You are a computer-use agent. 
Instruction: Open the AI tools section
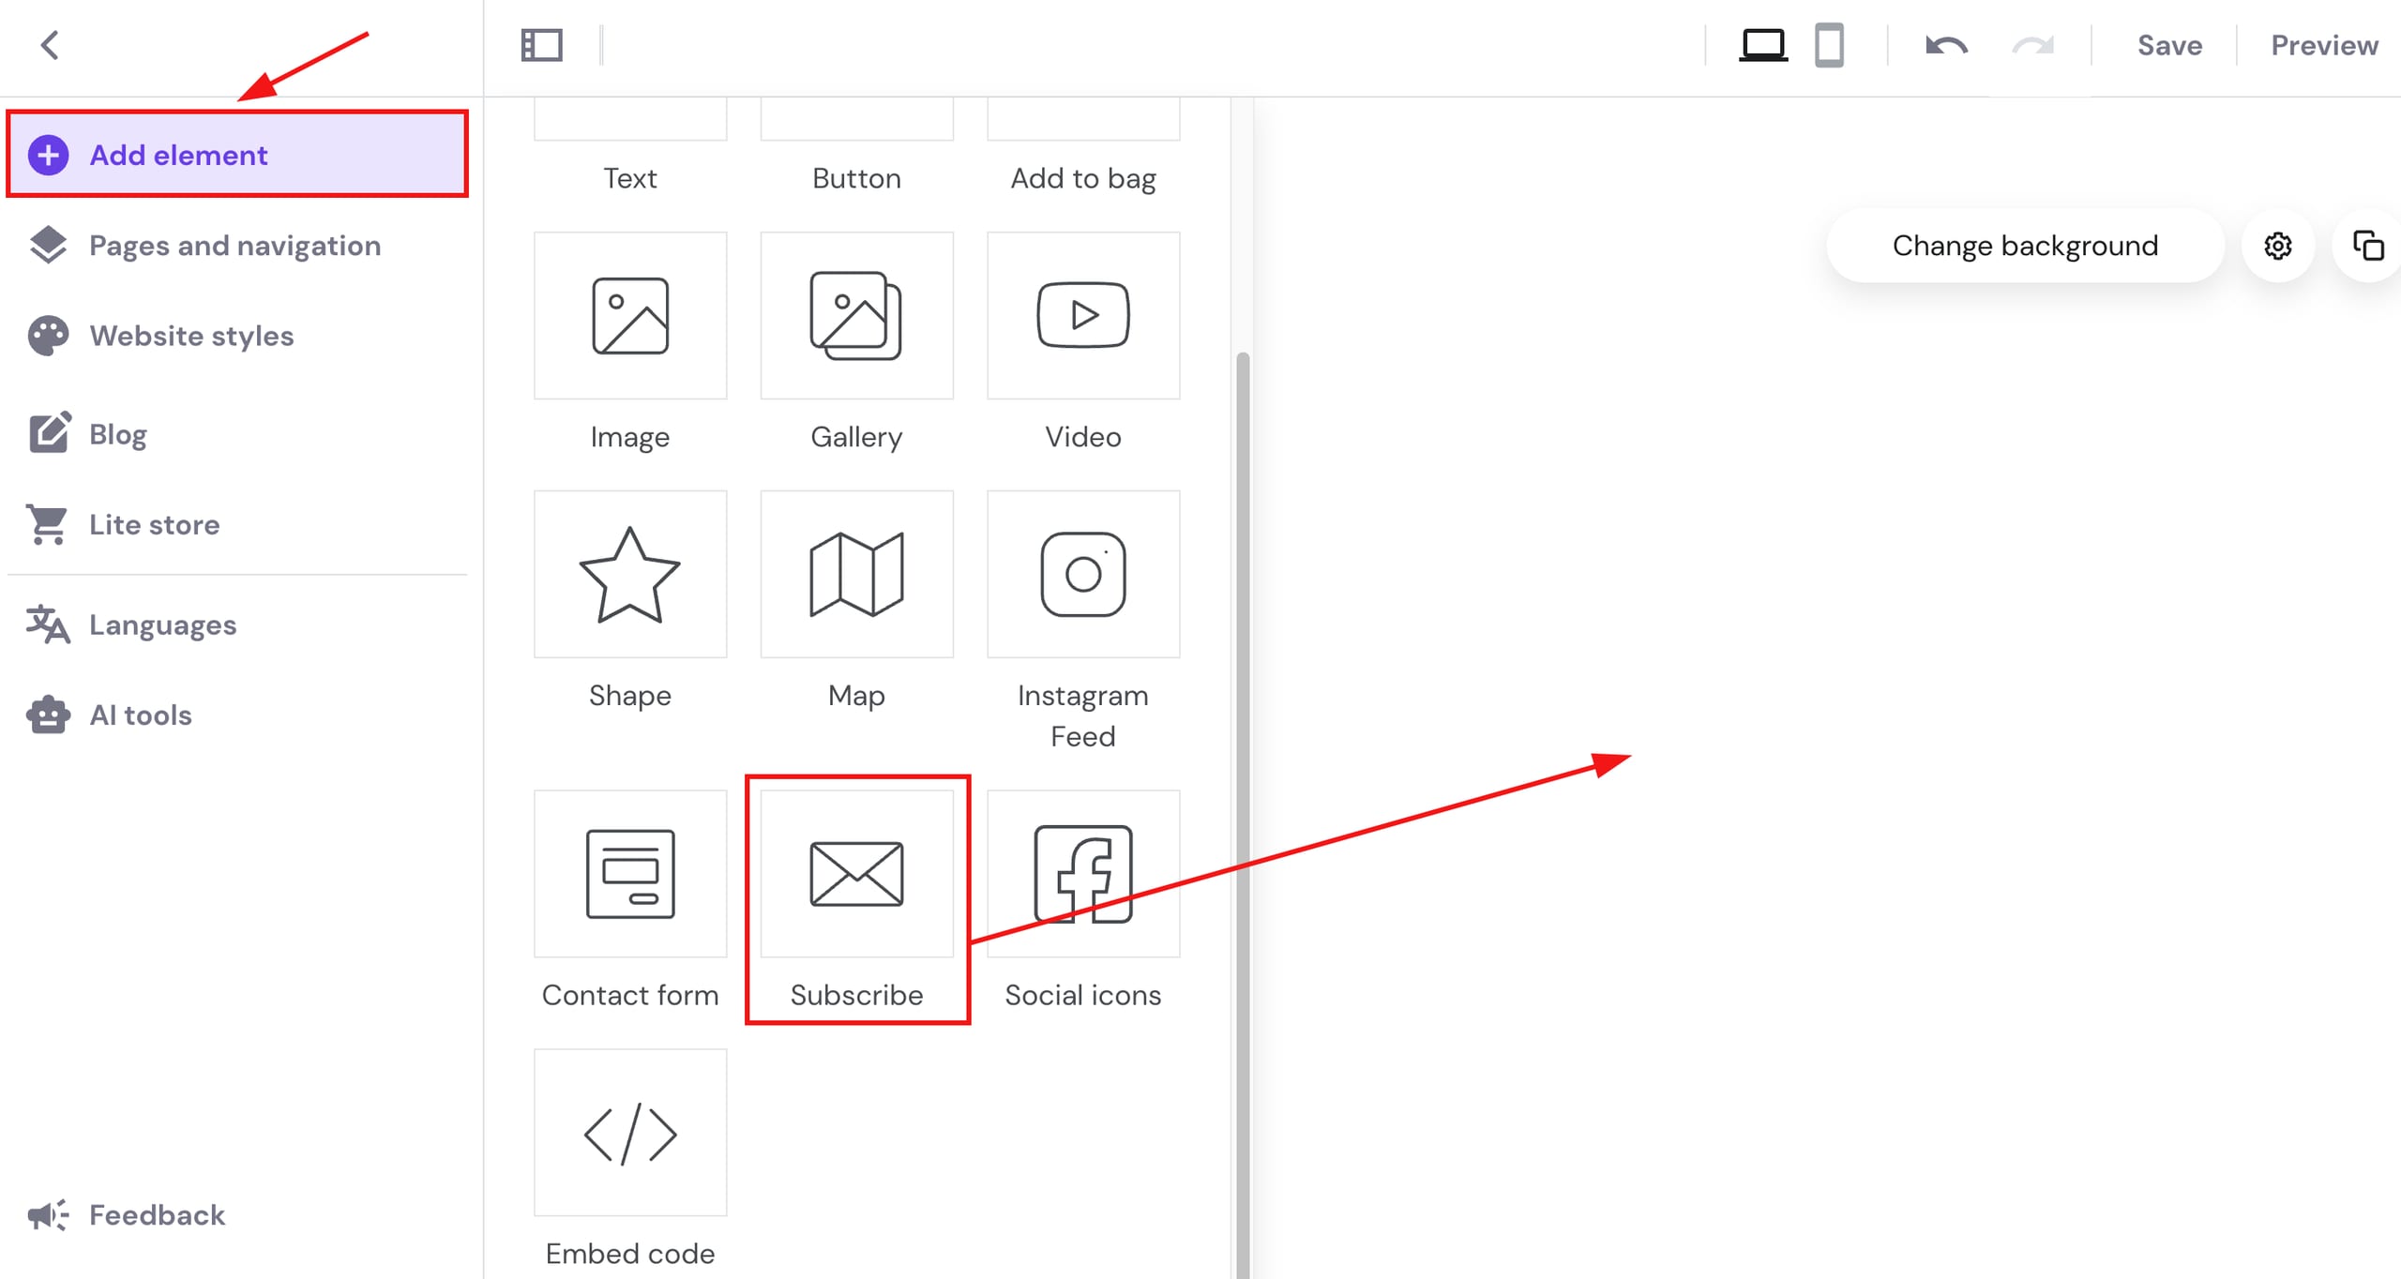(x=141, y=715)
